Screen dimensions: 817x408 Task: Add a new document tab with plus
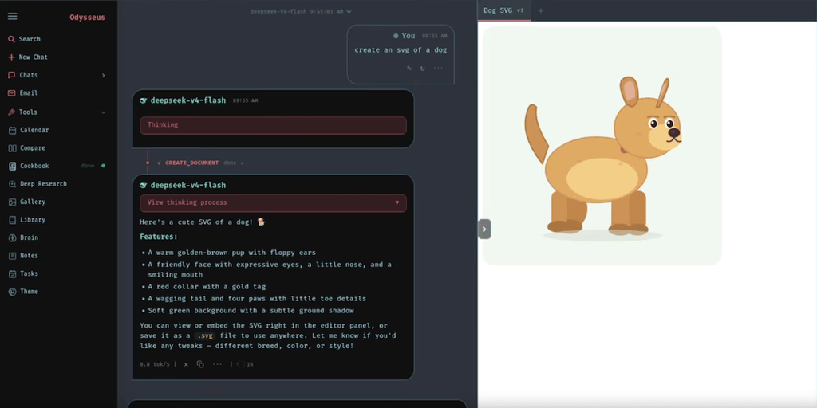(x=540, y=11)
